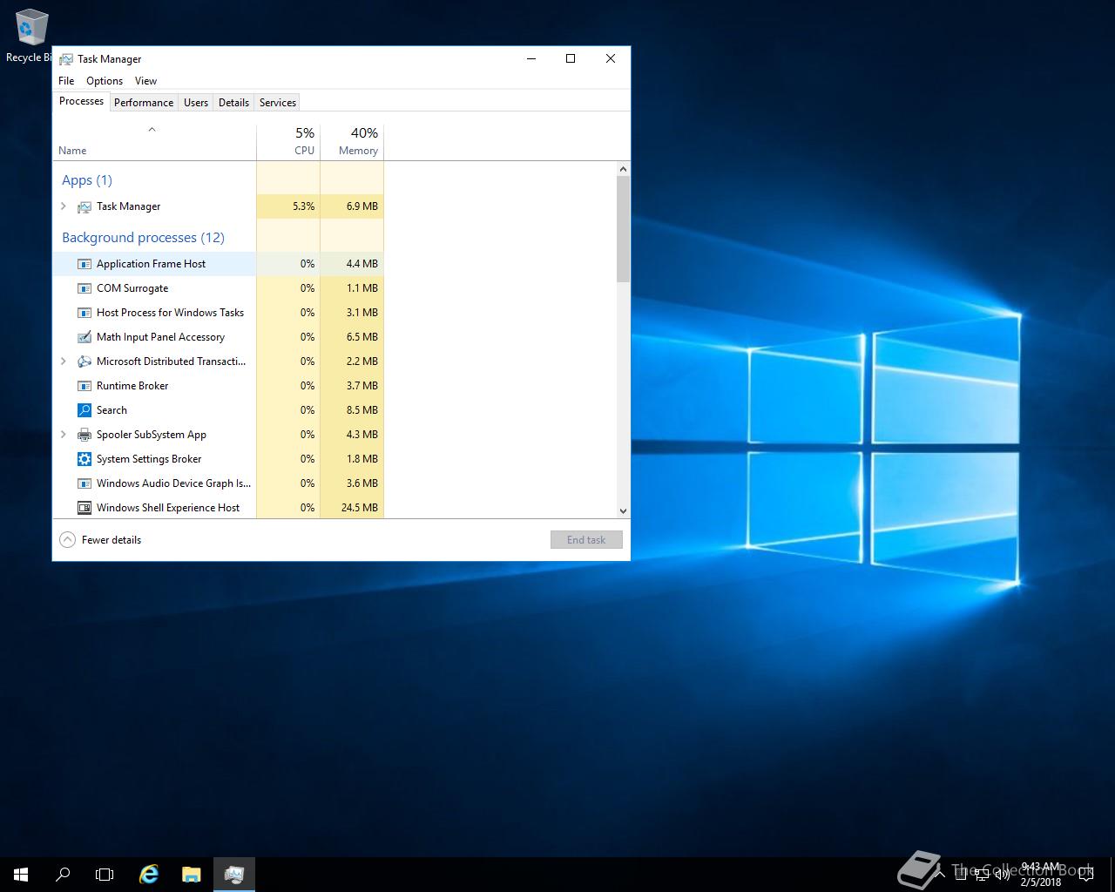The height and width of the screenshot is (892, 1115).
Task: Open taskbar Search magnifier
Action: 63,875
